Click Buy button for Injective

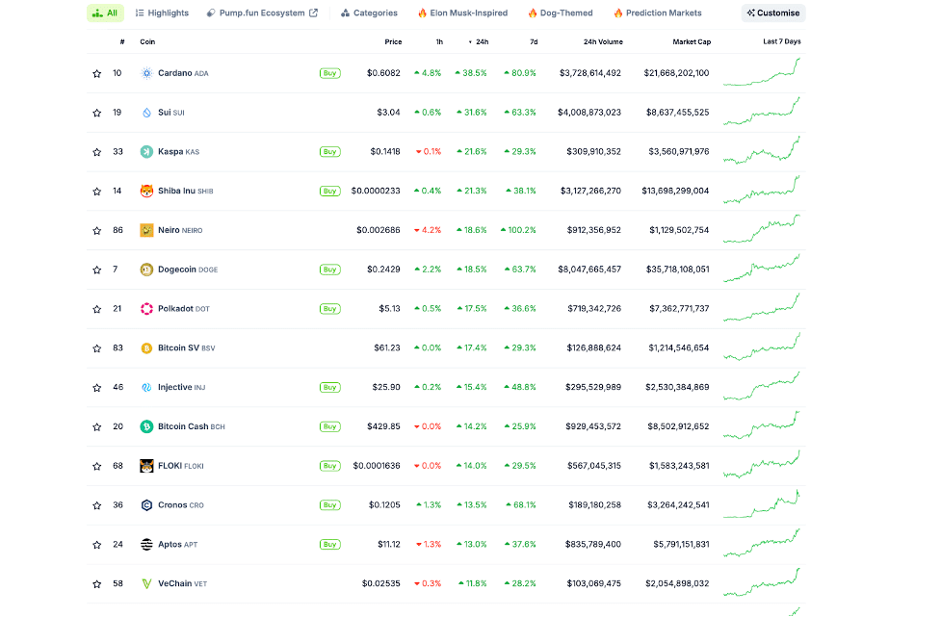(330, 387)
